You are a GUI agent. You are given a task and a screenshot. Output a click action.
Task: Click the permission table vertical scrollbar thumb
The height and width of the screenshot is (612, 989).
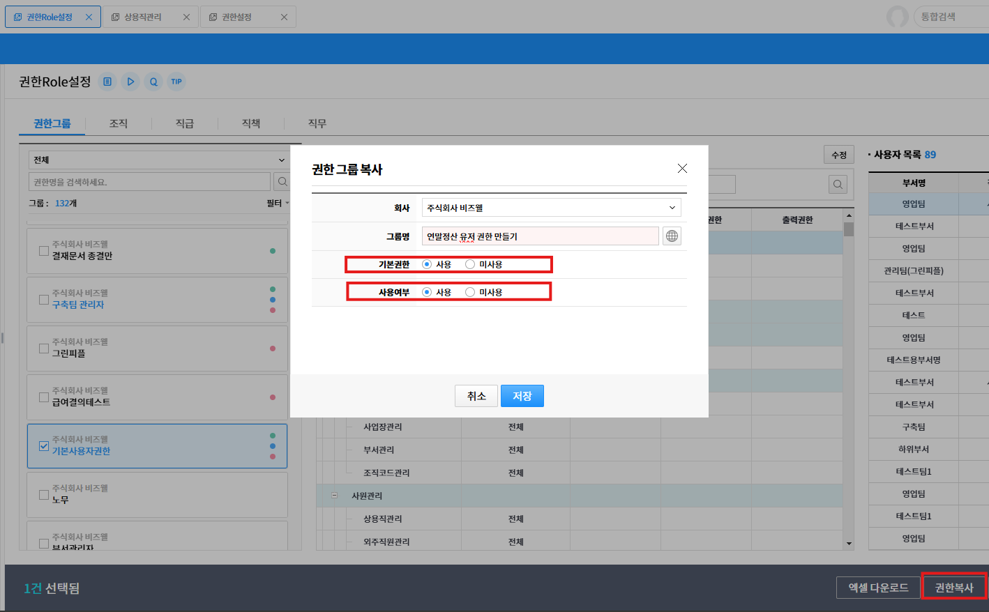pyautogui.click(x=849, y=229)
